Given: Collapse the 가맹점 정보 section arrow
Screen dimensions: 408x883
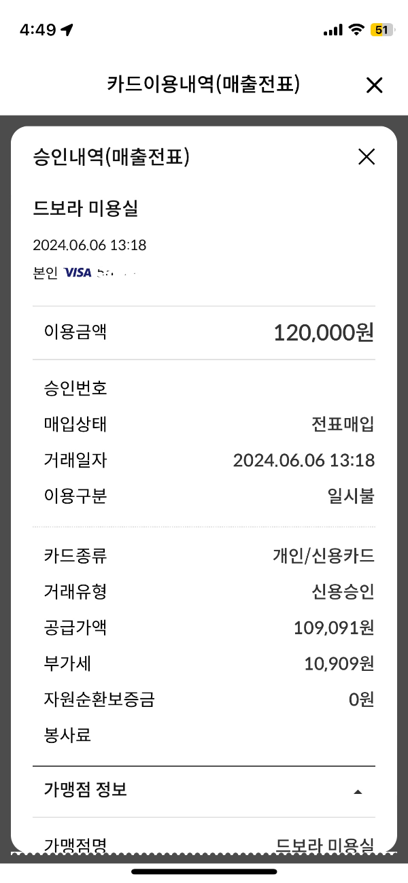Looking at the screenshot, I should tap(358, 791).
